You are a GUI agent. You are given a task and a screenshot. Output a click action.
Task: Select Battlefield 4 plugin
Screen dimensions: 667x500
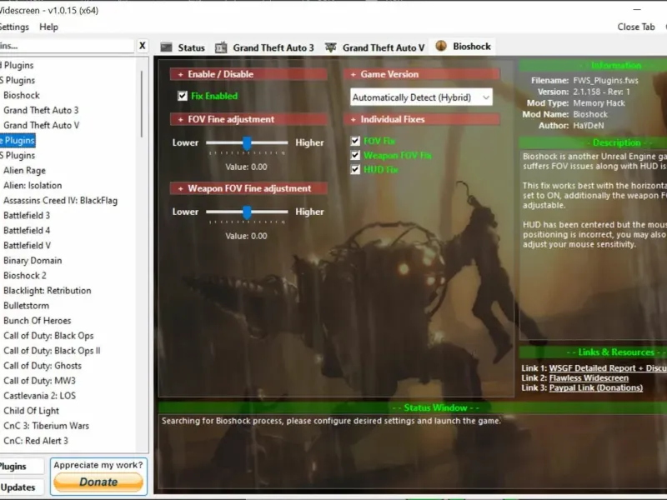tap(27, 231)
